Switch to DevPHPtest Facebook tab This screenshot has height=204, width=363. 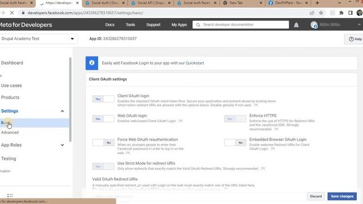[x=288, y=3]
